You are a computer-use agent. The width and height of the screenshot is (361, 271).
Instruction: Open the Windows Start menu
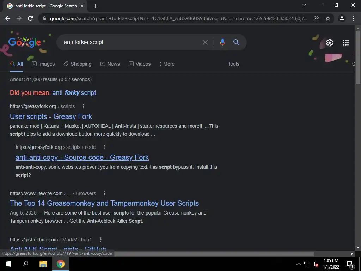(8, 264)
